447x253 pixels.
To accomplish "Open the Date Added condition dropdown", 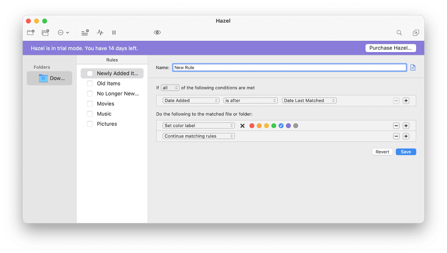I will [x=191, y=100].
